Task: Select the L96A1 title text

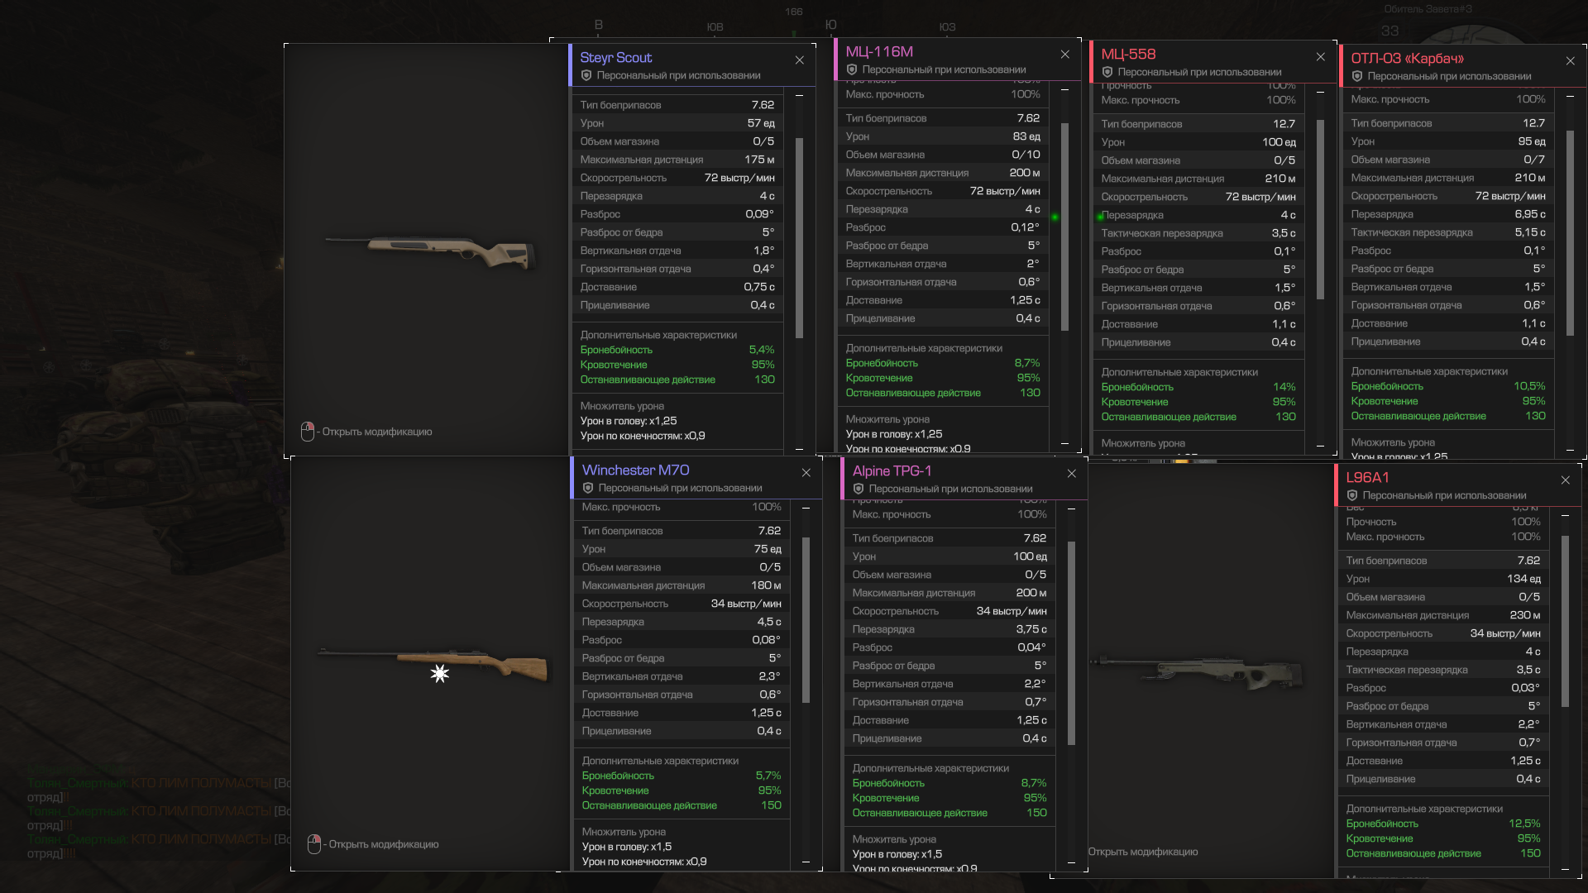Action: coord(1367,478)
